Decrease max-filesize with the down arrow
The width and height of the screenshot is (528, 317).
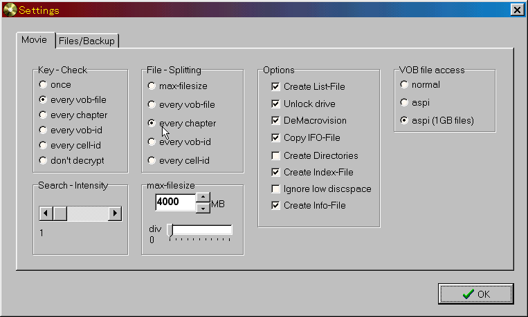click(203, 208)
